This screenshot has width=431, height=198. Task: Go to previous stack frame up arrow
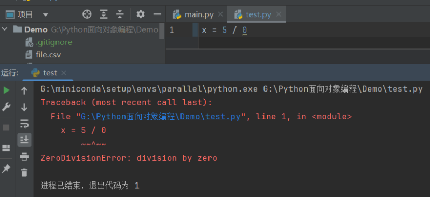click(x=24, y=90)
